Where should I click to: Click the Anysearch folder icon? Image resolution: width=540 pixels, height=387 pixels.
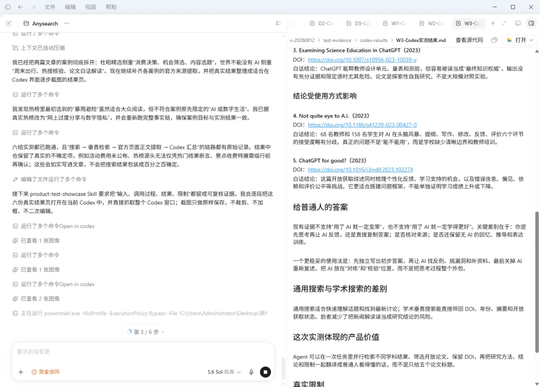pyautogui.click(x=26, y=23)
